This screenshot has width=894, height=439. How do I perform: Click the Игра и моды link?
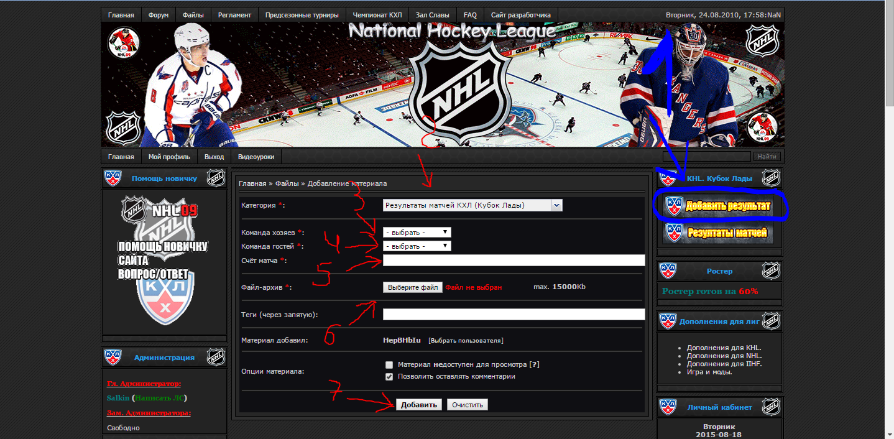tap(709, 372)
